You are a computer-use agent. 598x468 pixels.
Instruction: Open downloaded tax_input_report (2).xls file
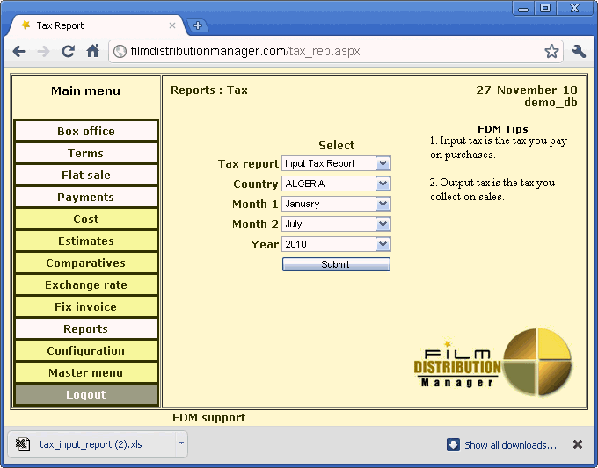[x=91, y=444]
